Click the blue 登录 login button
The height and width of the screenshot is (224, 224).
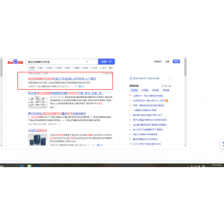tap(177, 61)
